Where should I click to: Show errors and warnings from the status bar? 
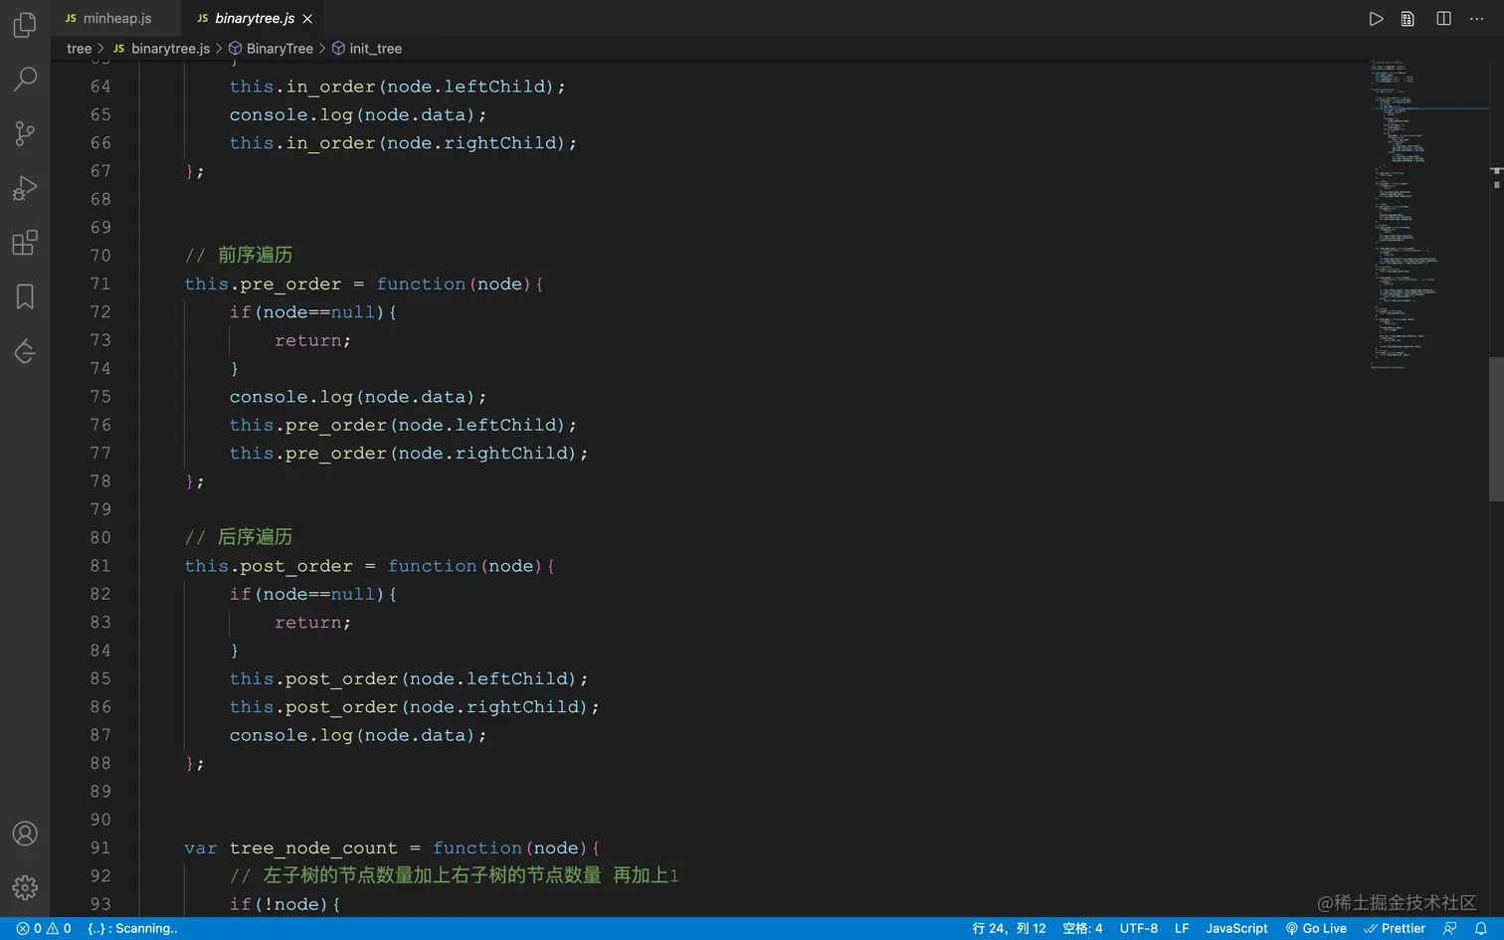pos(44,928)
